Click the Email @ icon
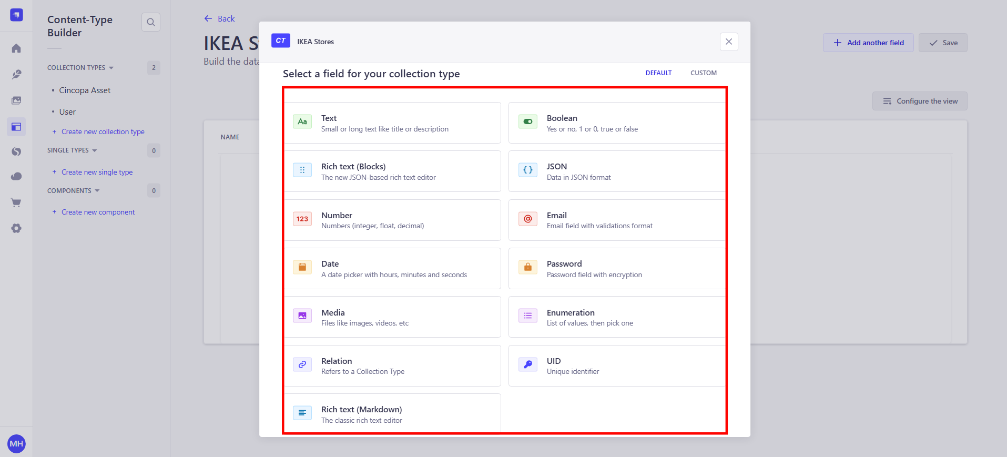This screenshot has width=1007, height=457. click(528, 219)
